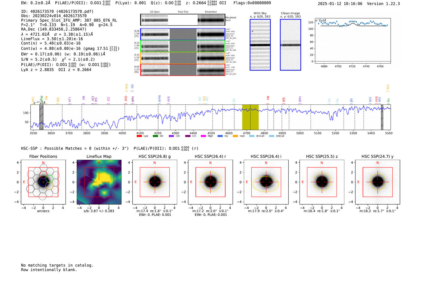Select the orange-outlined 2D spectrum row
The height and width of the screenshot is (286, 421).
tap(183, 58)
